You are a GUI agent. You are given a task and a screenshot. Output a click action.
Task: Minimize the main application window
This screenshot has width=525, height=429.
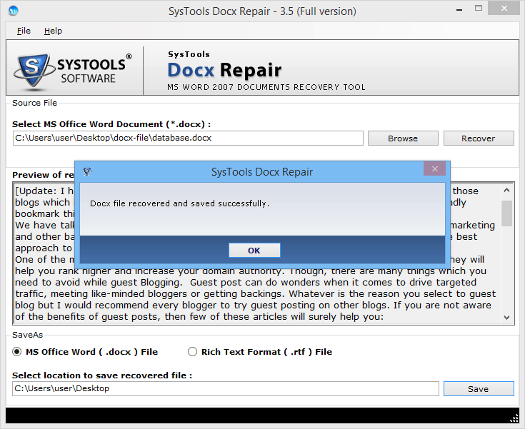coord(459,10)
